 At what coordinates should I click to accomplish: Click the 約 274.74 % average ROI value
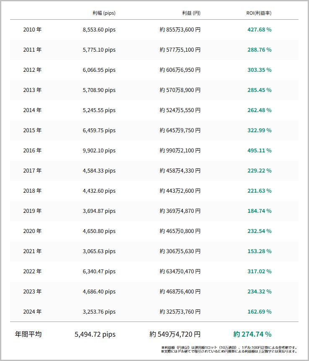click(252, 335)
